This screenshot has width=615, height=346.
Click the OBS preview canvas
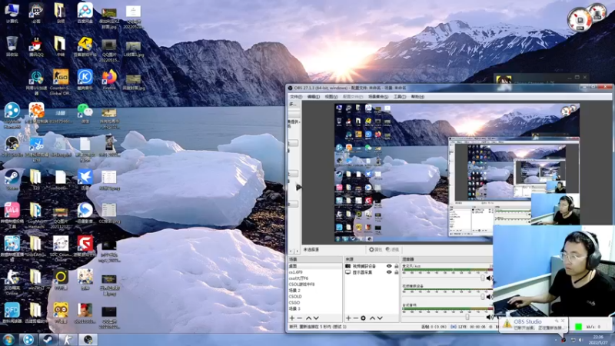pos(457,172)
